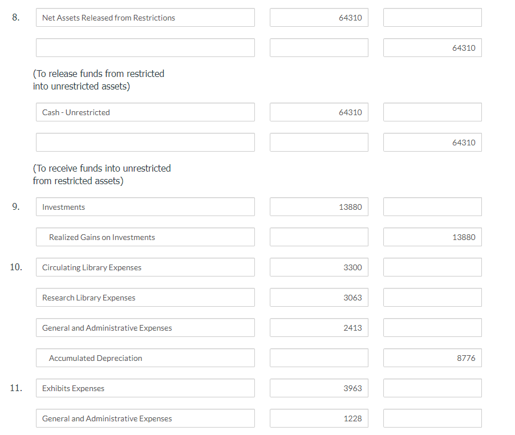
Task: Select credit amount 64310 for the receiving entry
Action: point(432,142)
